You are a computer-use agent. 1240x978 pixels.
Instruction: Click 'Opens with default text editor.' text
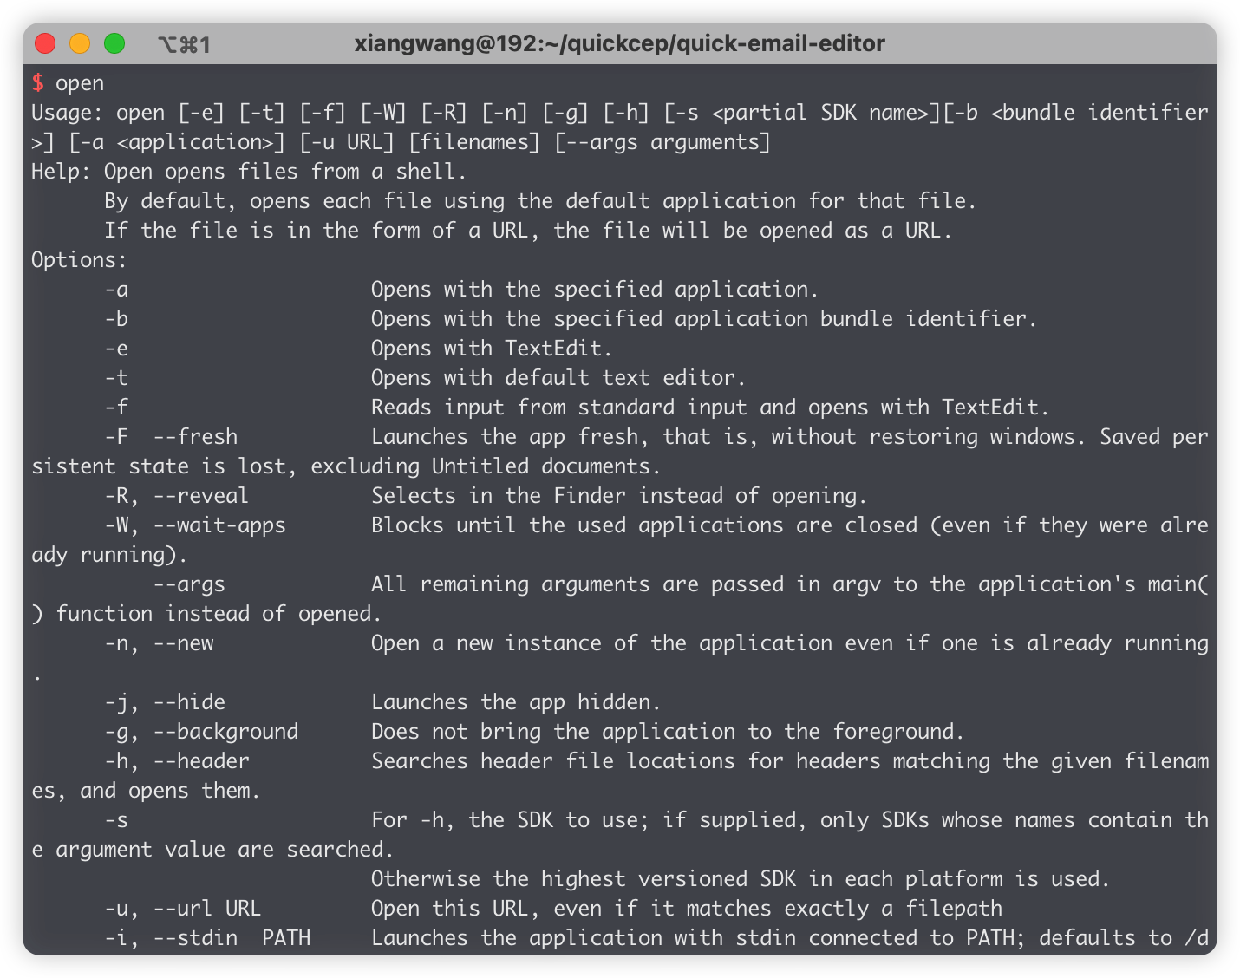click(558, 378)
